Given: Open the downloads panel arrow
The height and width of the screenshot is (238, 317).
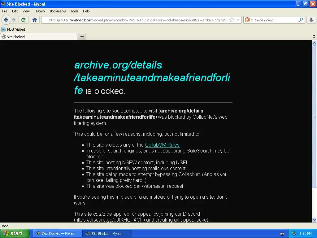Looking at the screenshot, I should point(311,20).
